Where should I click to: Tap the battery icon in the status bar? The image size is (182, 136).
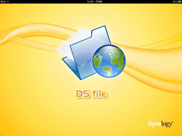tap(179, 2)
